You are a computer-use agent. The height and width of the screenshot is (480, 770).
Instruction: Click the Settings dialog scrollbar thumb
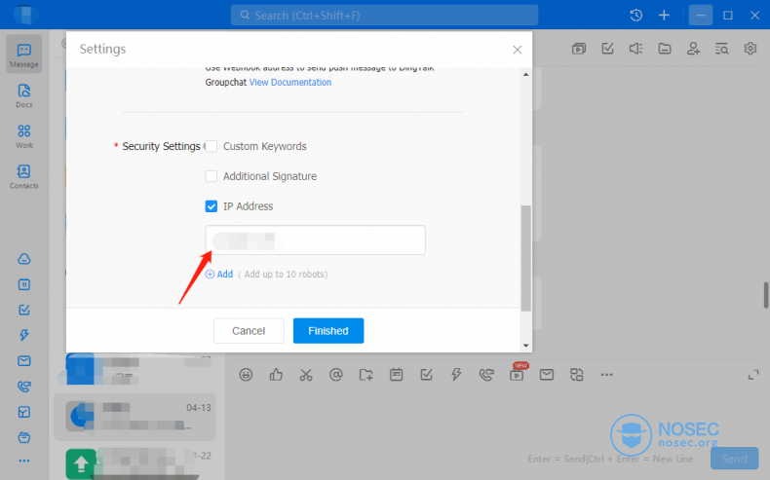(x=526, y=258)
